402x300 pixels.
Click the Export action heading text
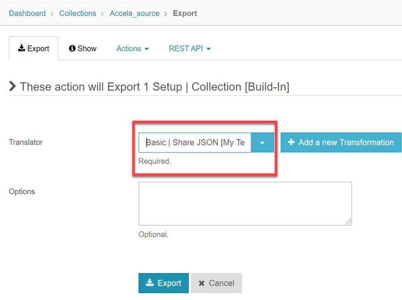click(155, 87)
